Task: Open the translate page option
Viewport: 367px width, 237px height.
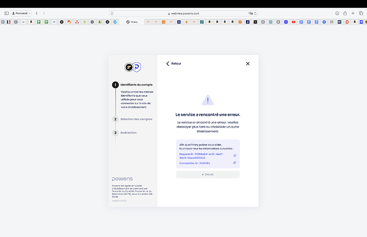Action: click(250, 13)
